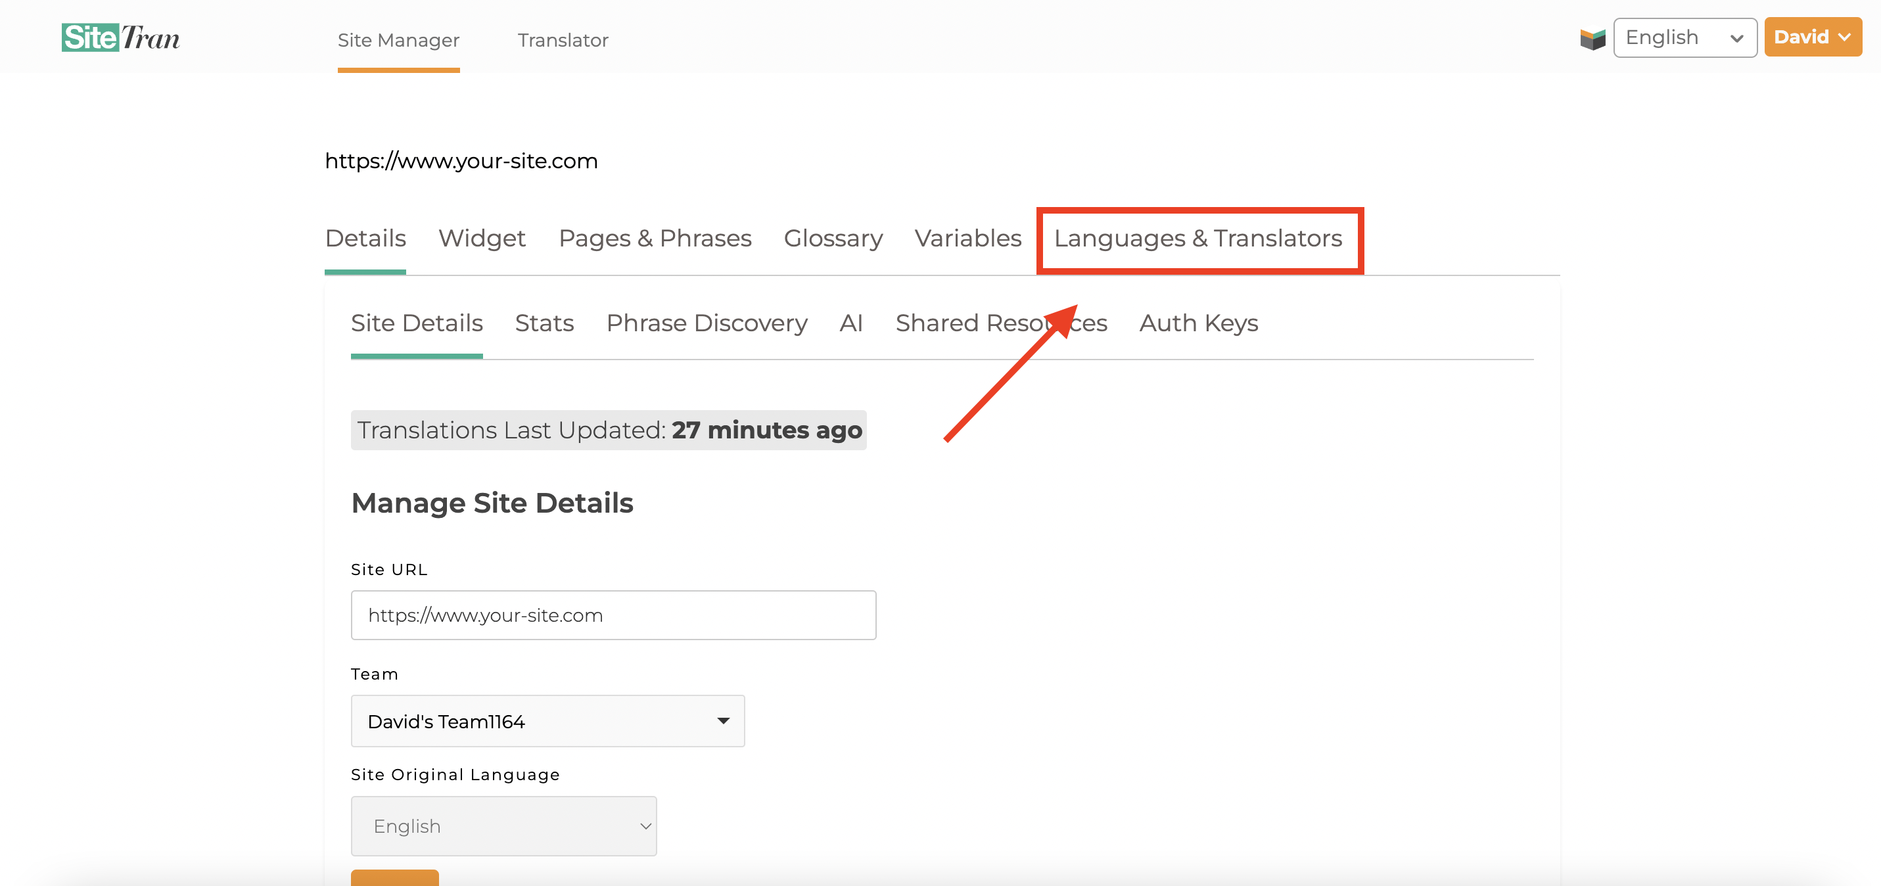Open the Phrase Discovery sub-tab
Image resolution: width=1881 pixels, height=886 pixels.
707,323
